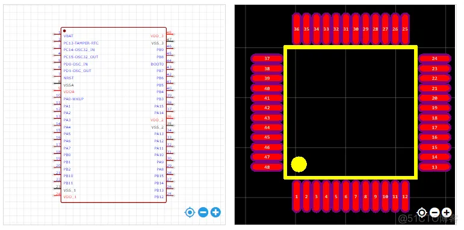This screenshot has height=230, width=464.
Task: Click the red VDD_2 pin label
Action: (x=157, y=120)
